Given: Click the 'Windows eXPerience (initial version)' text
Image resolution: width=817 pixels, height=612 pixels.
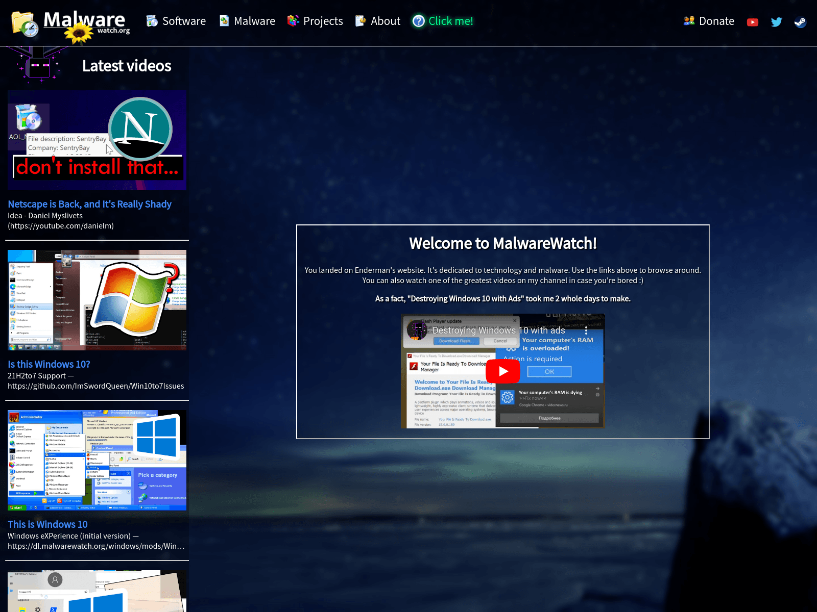Looking at the screenshot, I should coord(69,536).
